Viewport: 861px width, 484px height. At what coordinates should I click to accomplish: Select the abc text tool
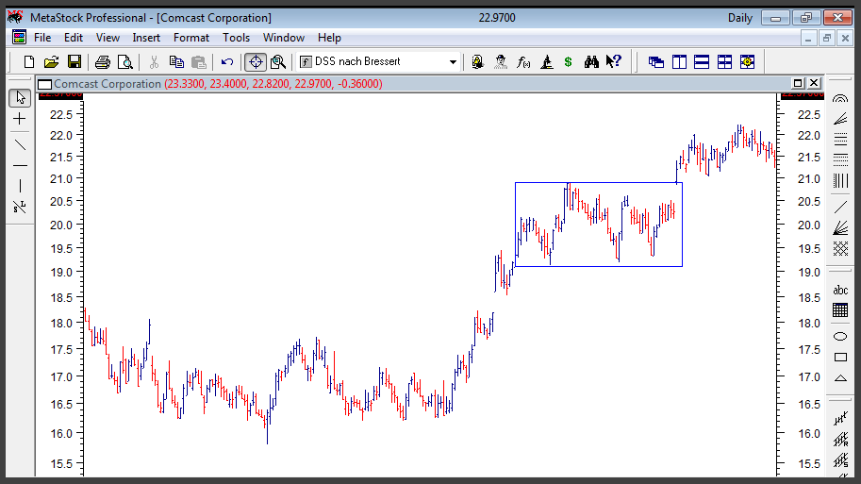(x=840, y=290)
